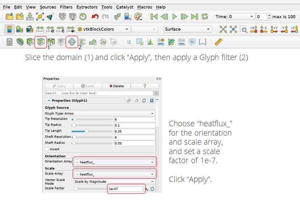
Task: Apply the Glyph filter from toolbar
Action: point(72,42)
